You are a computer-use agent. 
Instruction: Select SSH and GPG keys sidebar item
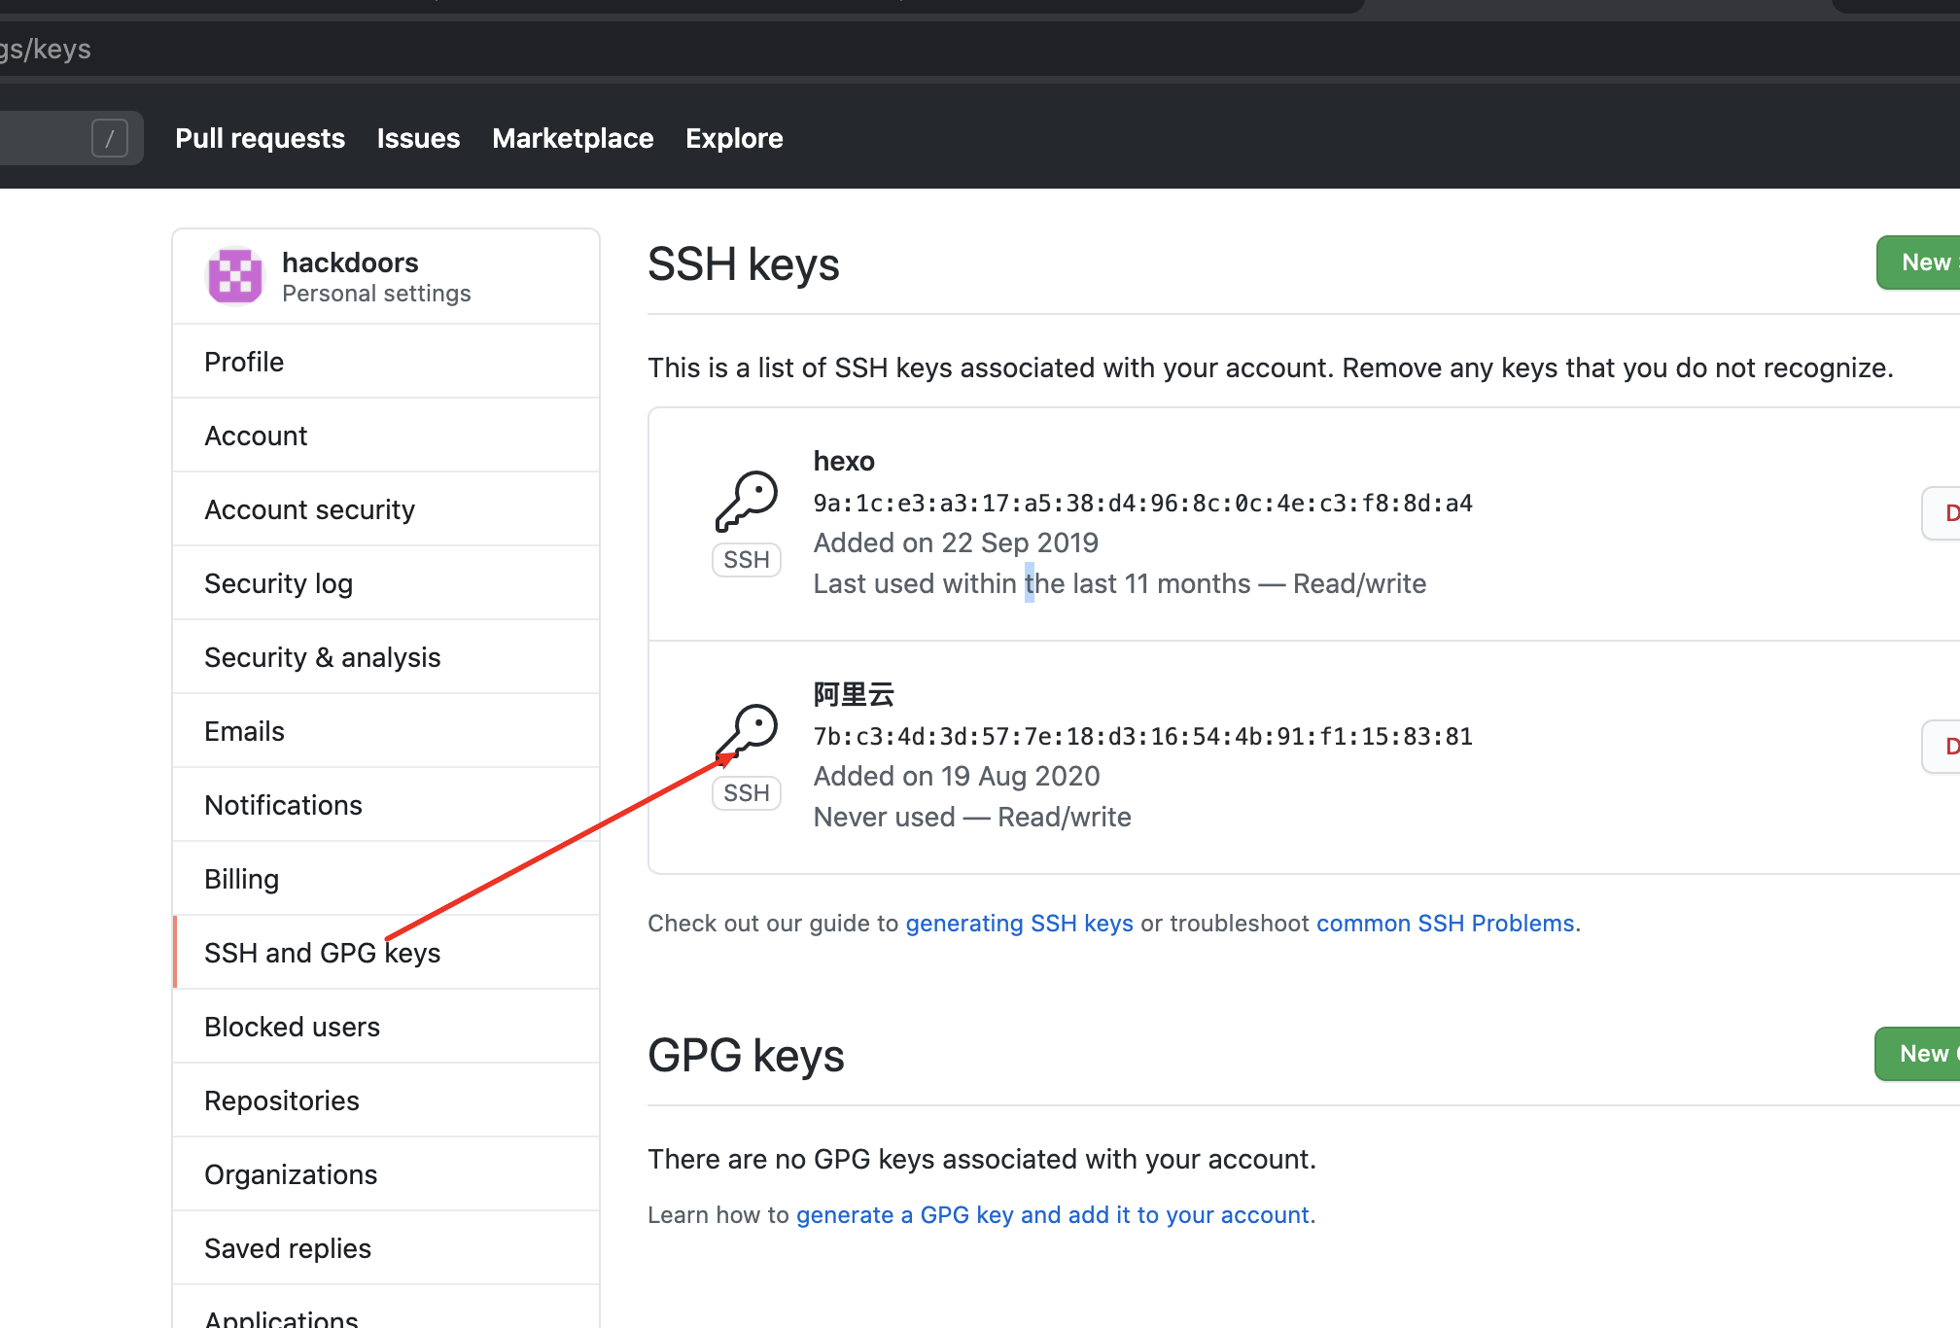click(322, 953)
